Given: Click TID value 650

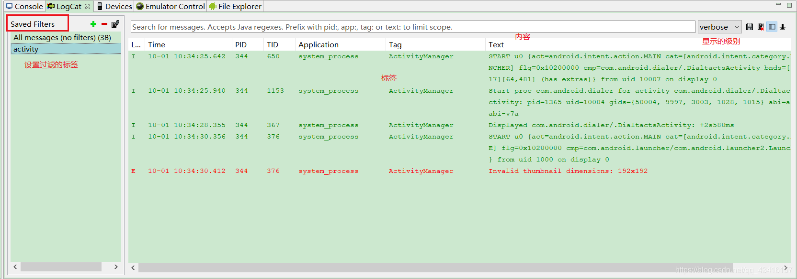Looking at the screenshot, I should point(273,56).
